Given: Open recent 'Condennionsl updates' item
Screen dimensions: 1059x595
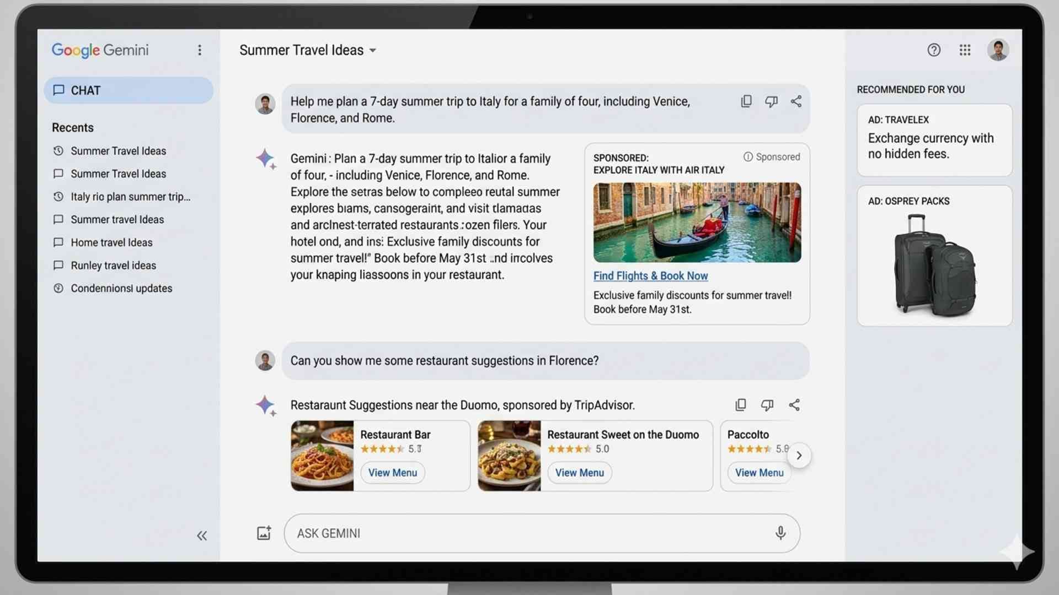Looking at the screenshot, I should pyautogui.click(x=113, y=289).
